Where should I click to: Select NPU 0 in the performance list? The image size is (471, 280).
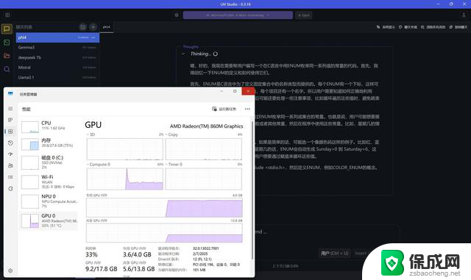(49, 201)
